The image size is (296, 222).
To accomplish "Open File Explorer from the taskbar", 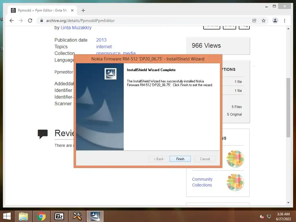I will pyautogui.click(x=23, y=216).
